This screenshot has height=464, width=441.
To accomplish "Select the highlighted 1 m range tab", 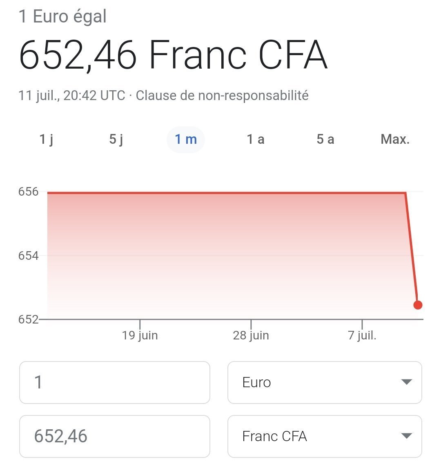I will (186, 139).
